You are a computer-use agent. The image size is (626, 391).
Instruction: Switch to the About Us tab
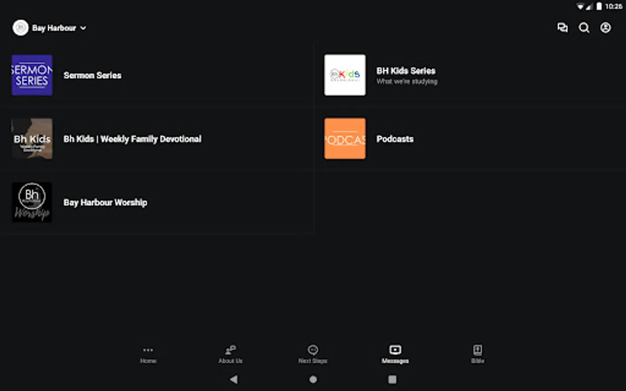(x=230, y=355)
